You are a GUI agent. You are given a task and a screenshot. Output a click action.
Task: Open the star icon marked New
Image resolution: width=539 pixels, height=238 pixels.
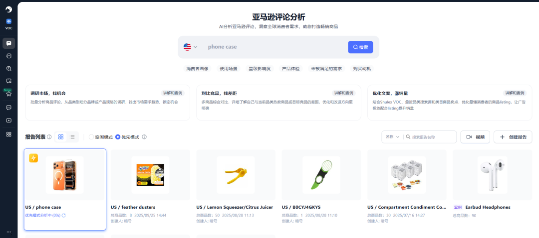coord(8,94)
